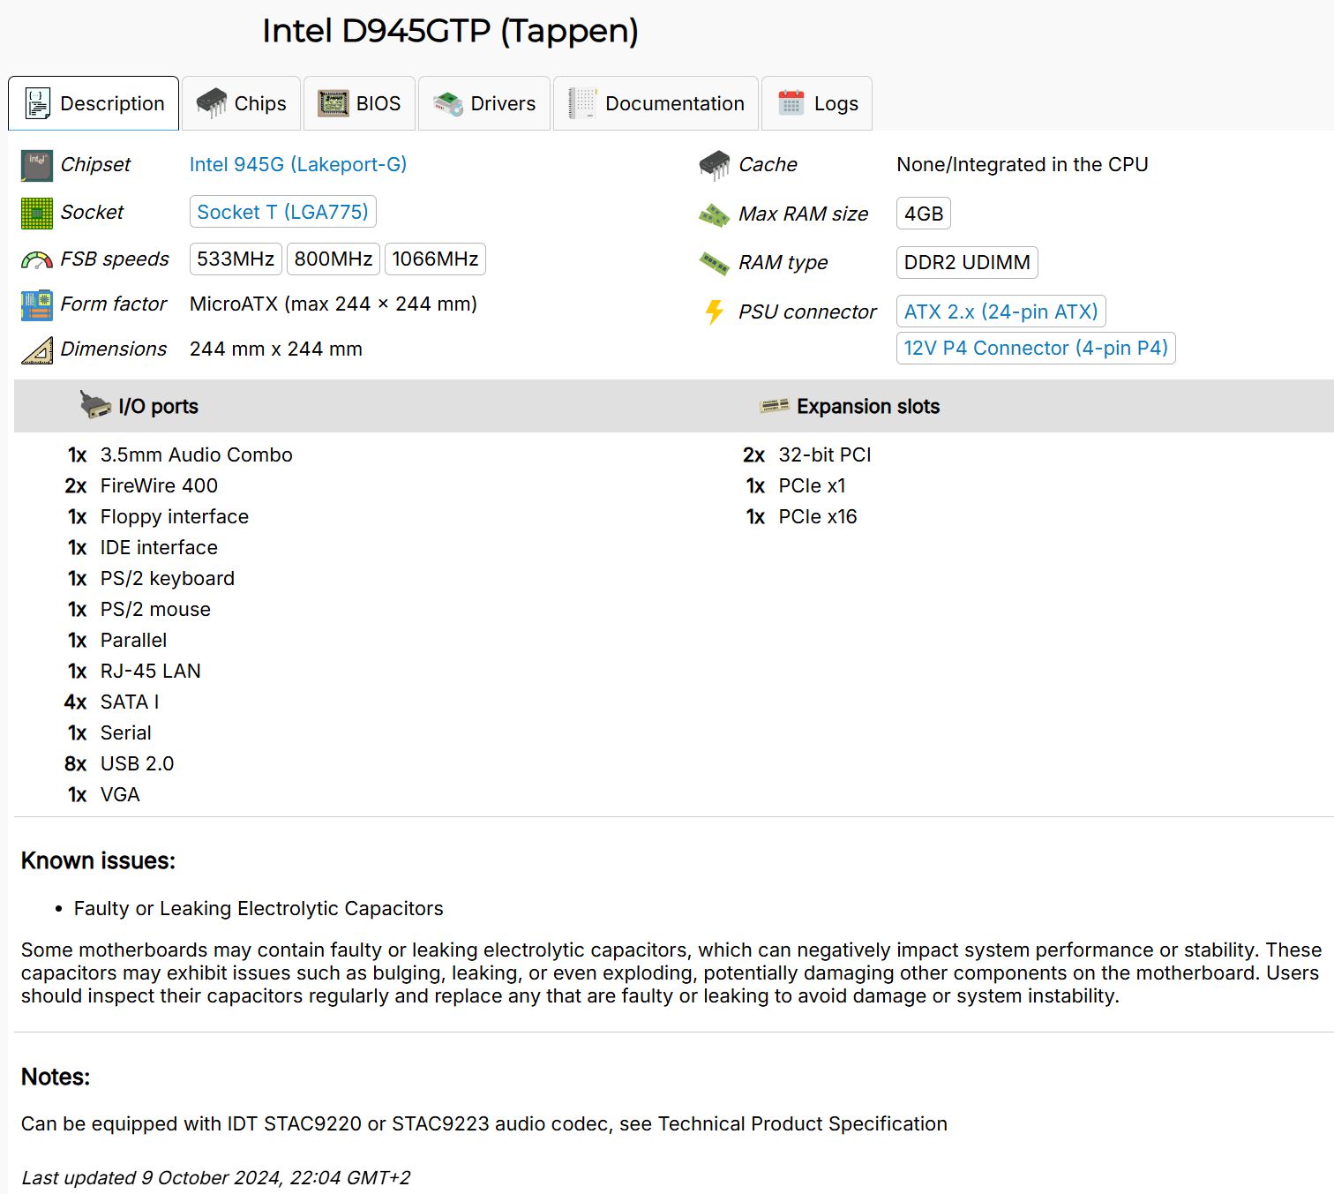Open the BIOS tab
Viewport: 1334px width, 1194px height.
(360, 103)
